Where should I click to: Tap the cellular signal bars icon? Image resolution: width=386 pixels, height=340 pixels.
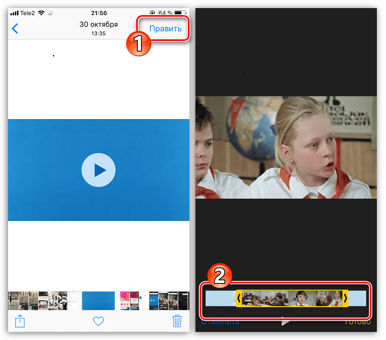pos(15,13)
